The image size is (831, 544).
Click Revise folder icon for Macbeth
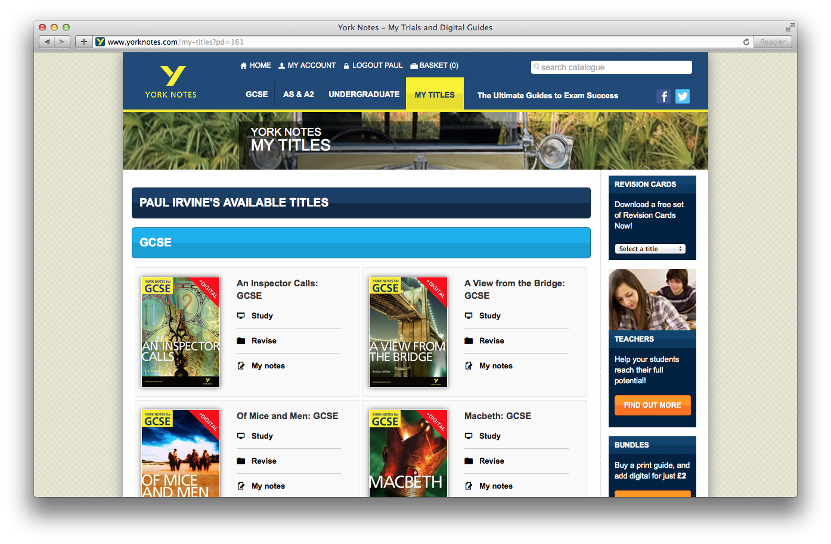pos(469,461)
